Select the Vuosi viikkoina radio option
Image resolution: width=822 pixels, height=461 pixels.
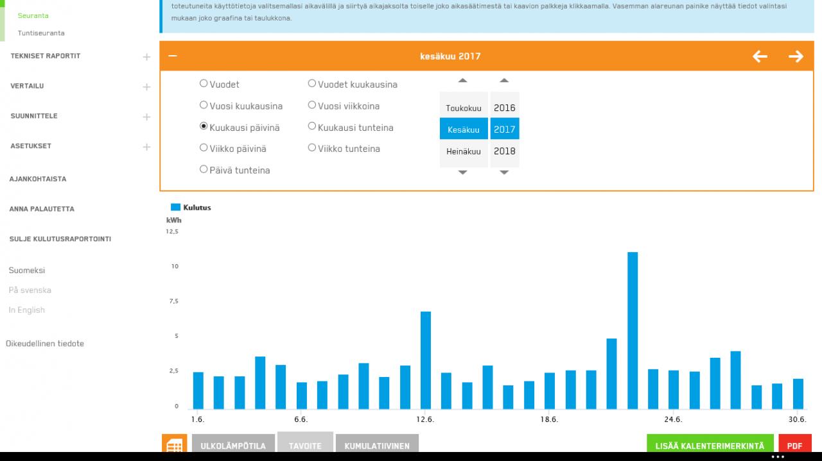click(312, 105)
